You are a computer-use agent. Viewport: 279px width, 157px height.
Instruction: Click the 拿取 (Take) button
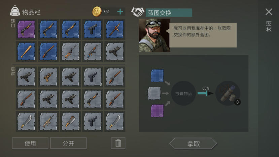193,144
